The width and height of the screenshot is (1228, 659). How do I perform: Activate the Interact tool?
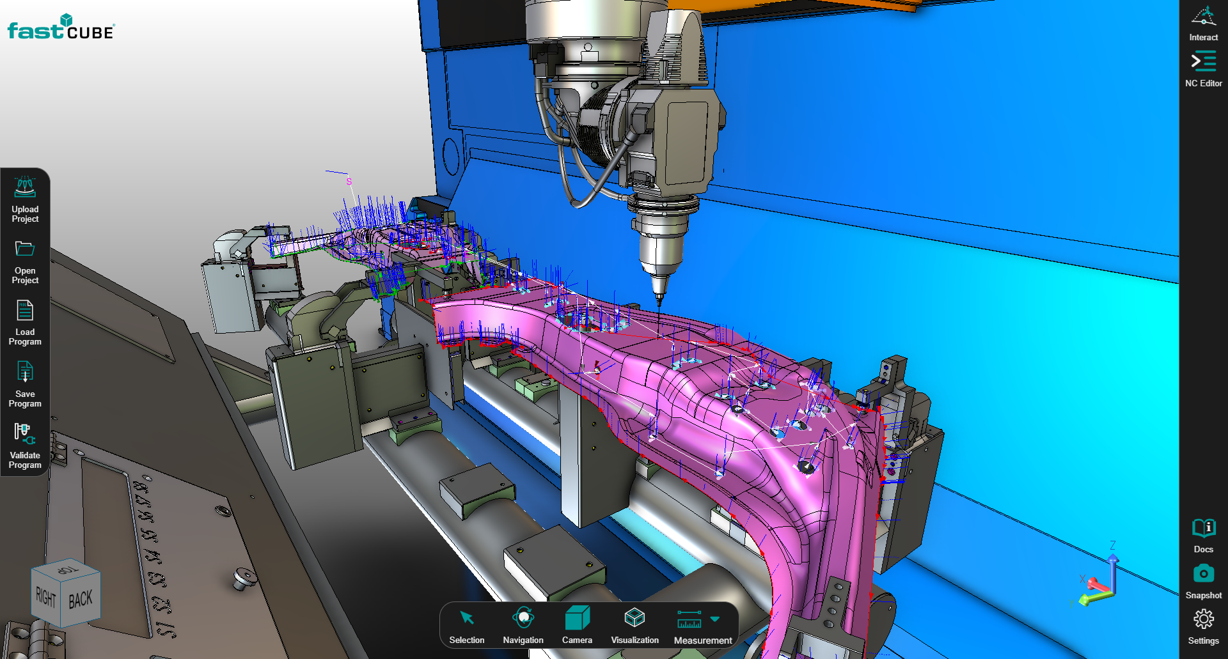(x=1203, y=17)
